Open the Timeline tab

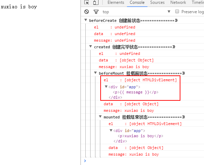click(x=197, y=2)
